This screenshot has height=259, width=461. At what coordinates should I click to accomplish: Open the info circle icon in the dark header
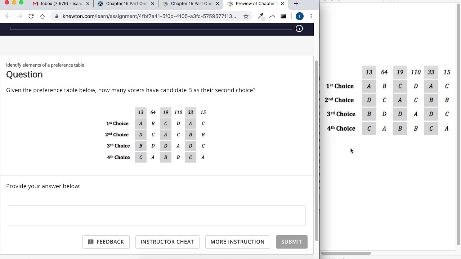(x=299, y=28)
